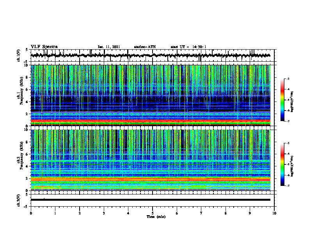Click the '4' kHz tick of ch.2 spectrogram
Screen dimensions: 309x239
coord(27,166)
